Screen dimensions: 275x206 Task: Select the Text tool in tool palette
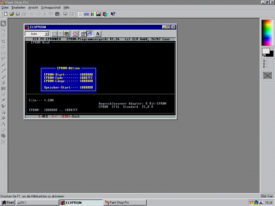click(x=3, y=124)
